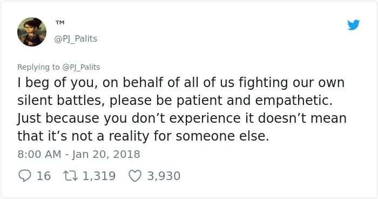The height and width of the screenshot is (199, 378).
Task: Click the tweet text starting 'I beg of you'
Action: [x=182, y=109]
